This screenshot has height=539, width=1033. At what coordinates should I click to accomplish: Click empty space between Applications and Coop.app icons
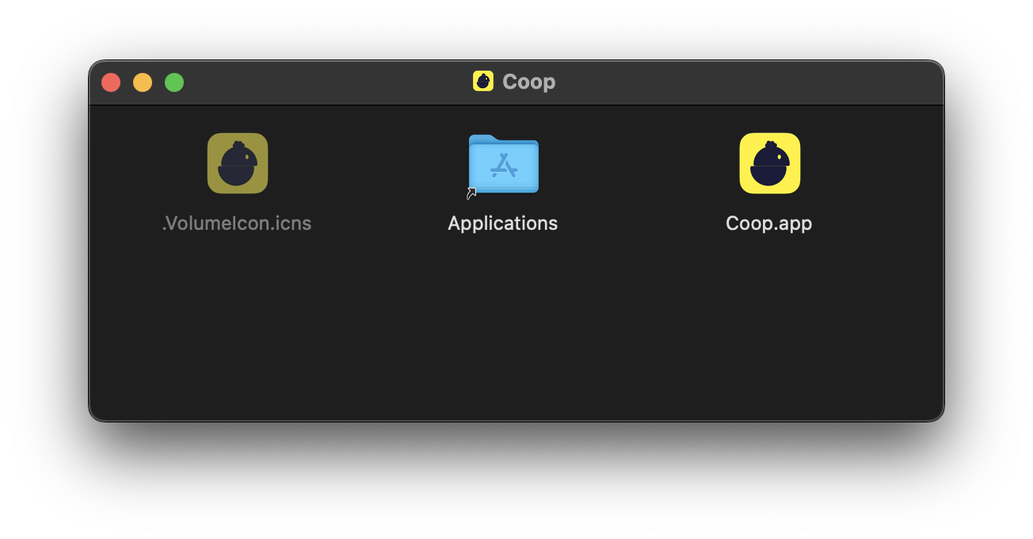click(638, 163)
